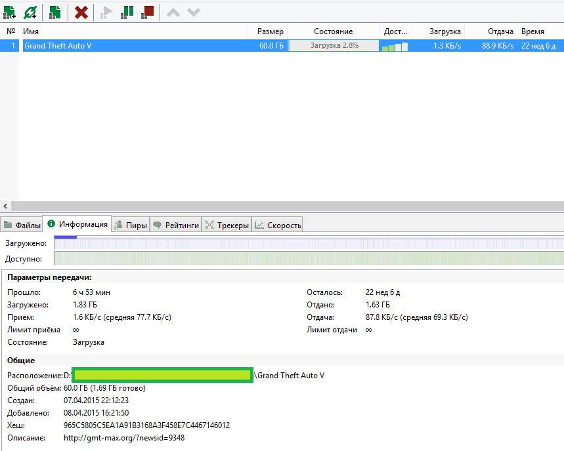Click the availability bars indicator in the row

coord(395,47)
